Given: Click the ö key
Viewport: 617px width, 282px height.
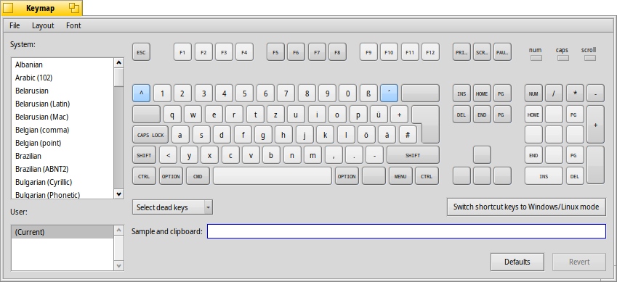Looking at the screenshot, I should pos(366,135).
